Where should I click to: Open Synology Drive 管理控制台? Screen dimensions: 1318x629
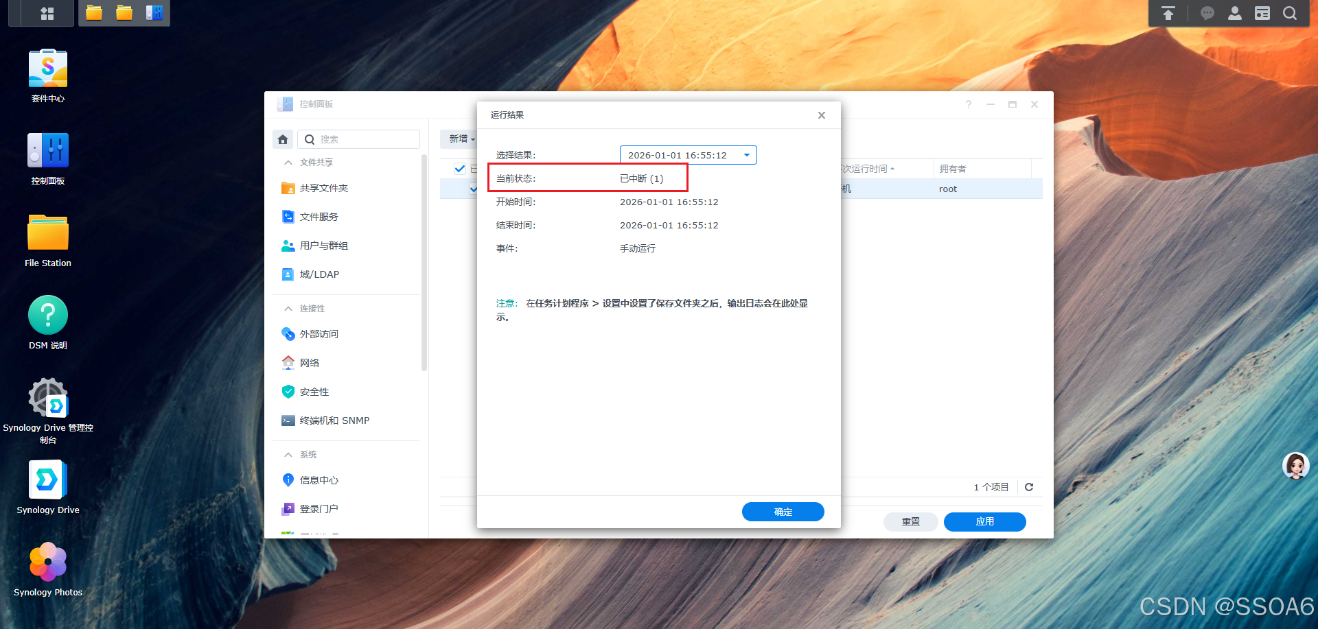click(47, 398)
